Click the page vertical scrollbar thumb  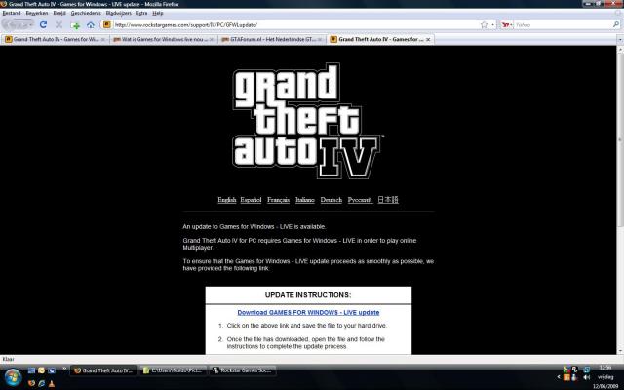620,139
